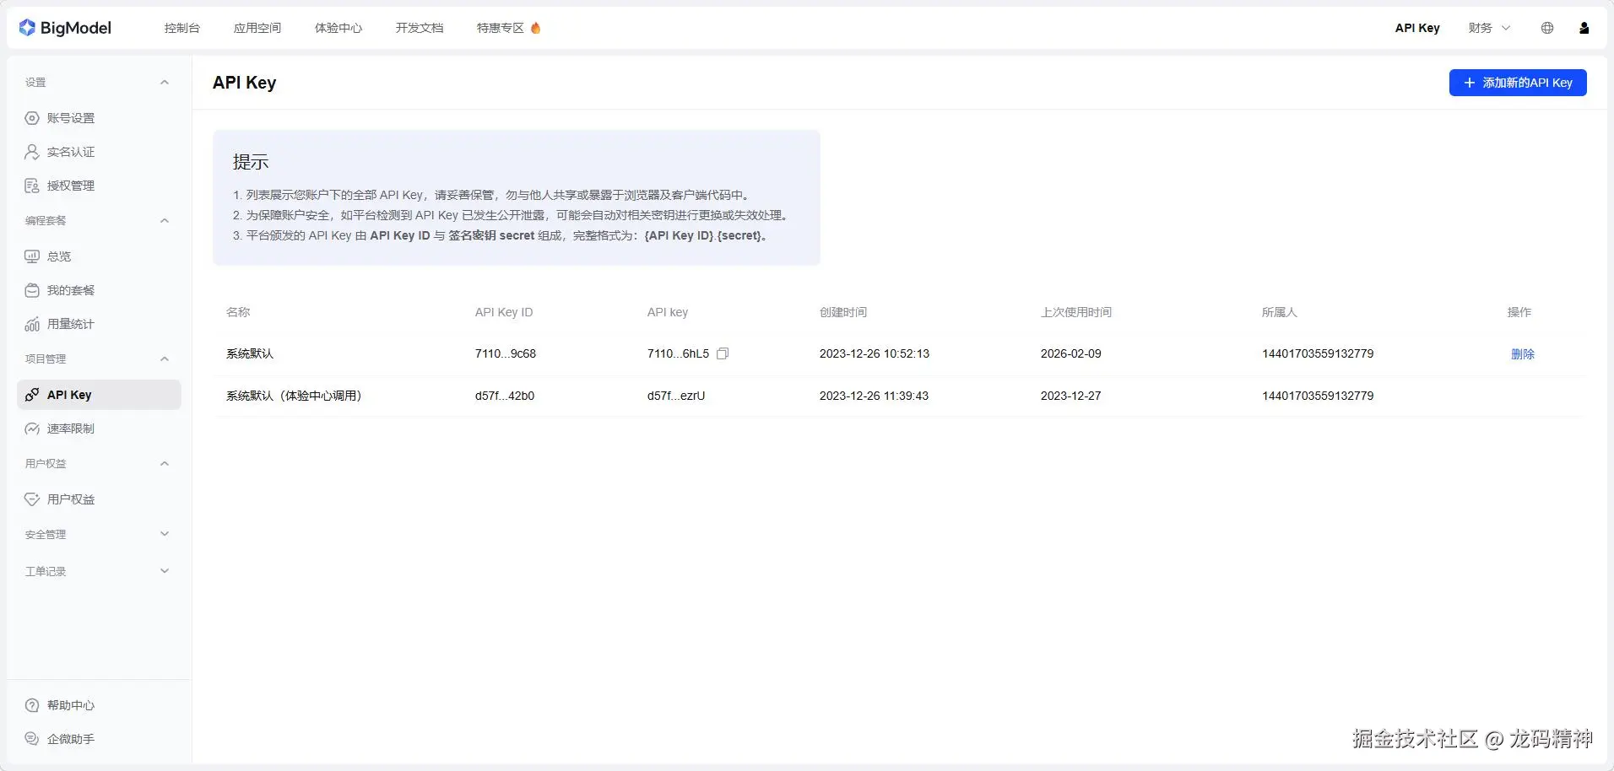Go to 实名认证 in the sidebar
Viewport: 1614px width, 771px height.
pos(71,152)
